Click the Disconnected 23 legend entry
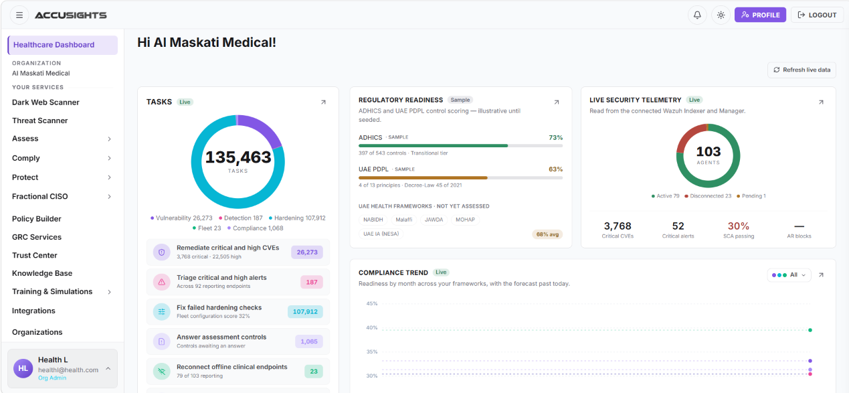The image size is (849, 393). click(x=708, y=196)
